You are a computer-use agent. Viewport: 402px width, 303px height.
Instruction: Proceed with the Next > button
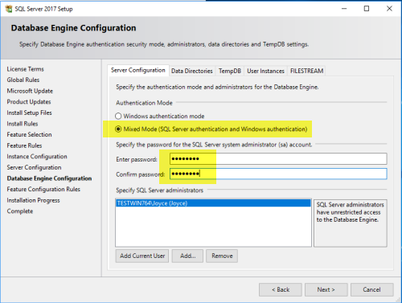326,289
